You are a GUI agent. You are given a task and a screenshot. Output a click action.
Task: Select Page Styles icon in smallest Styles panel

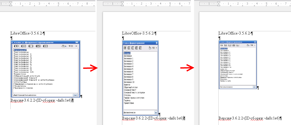234,45
